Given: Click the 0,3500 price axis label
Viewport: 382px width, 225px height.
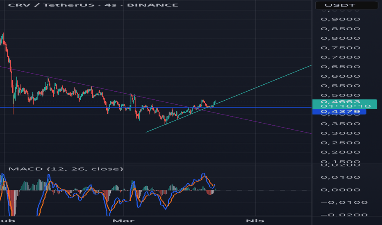Looking at the screenshot, I should pyautogui.click(x=340, y=124).
